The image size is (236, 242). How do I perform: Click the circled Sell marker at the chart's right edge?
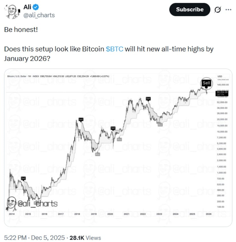(206, 83)
